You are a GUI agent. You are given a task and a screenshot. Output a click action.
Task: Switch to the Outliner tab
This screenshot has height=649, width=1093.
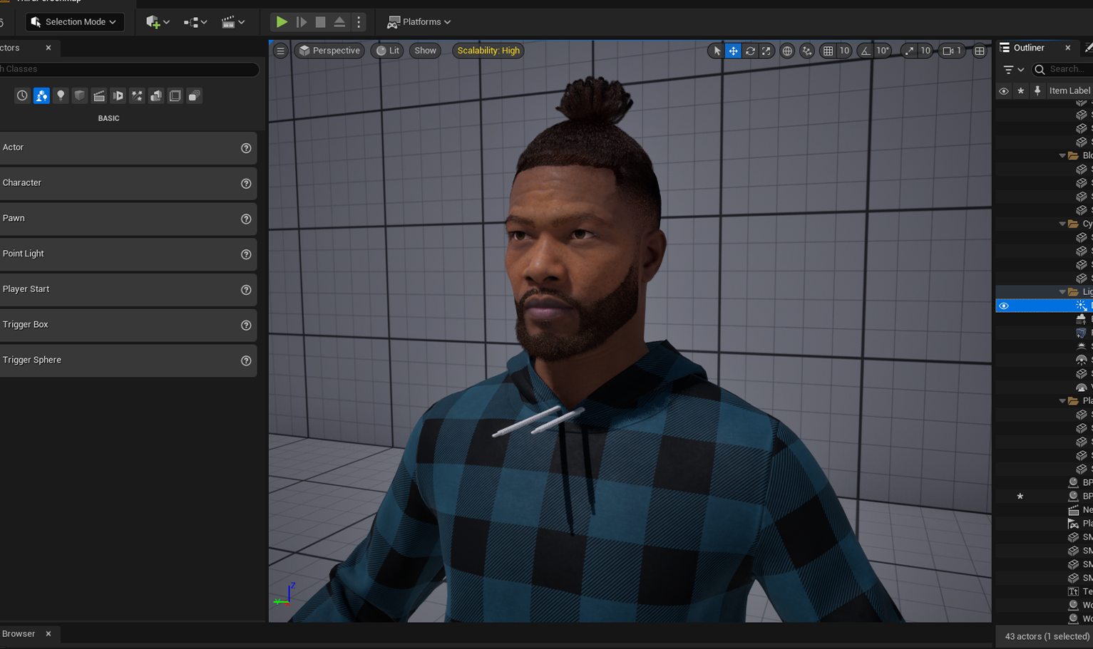(x=1029, y=48)
